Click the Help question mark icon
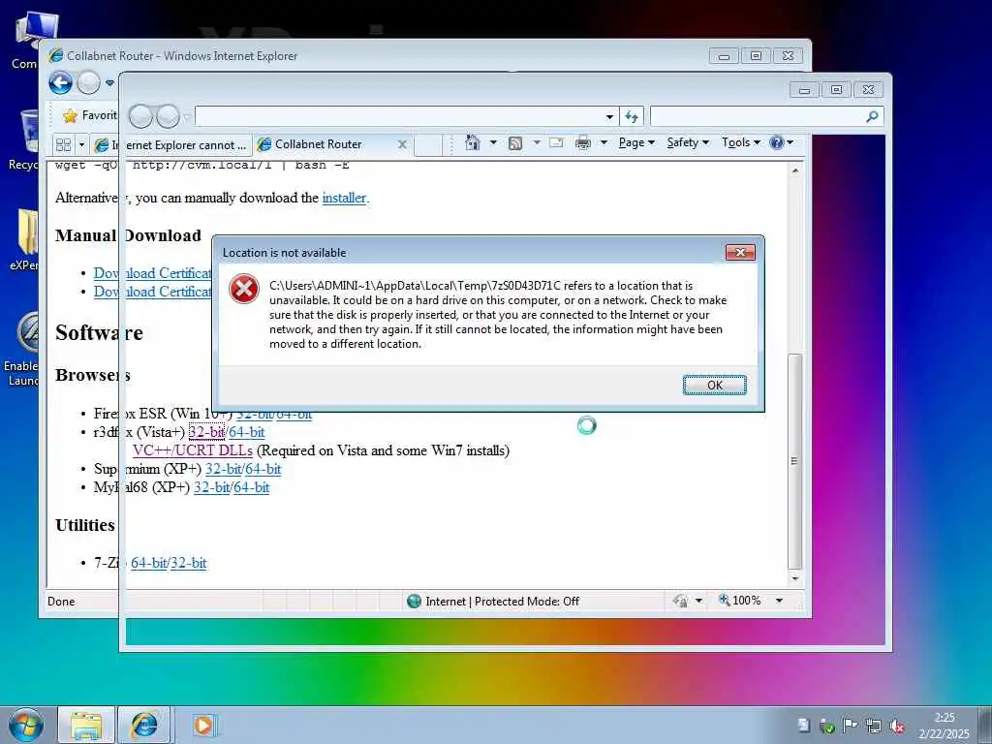Image resolution: width=992 pixels, height=744 pixels. point(776,142)
